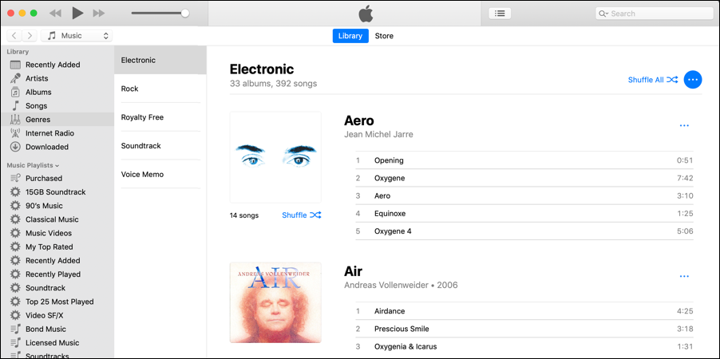Click the volume slider knob

185,14
